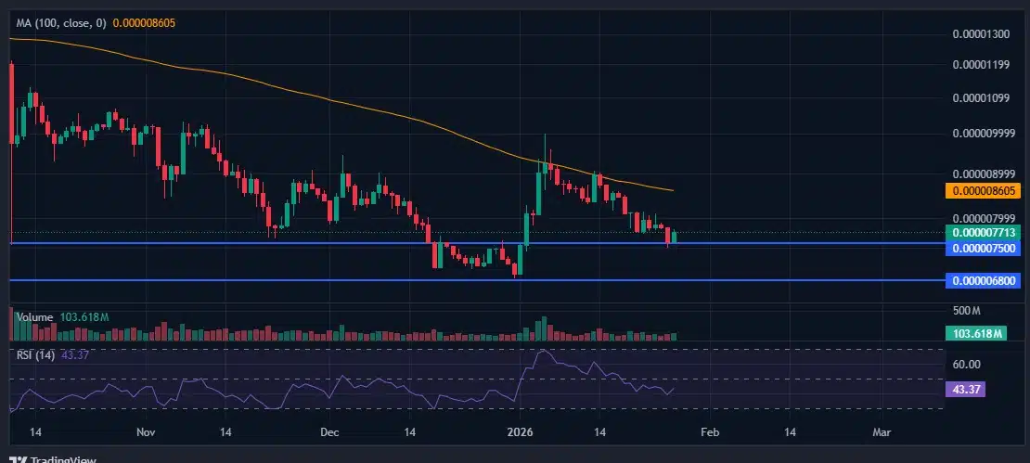Click the Nov label on time axis
The height and width of the screenshot is (463, 1030).
(146, 432)
